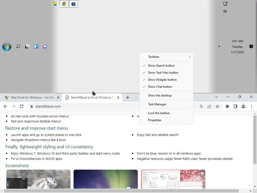Click the taskbar Search magnifier icon
Image resolution: width=257 pixels, height=193 pixels.
[x=18, y=46]
